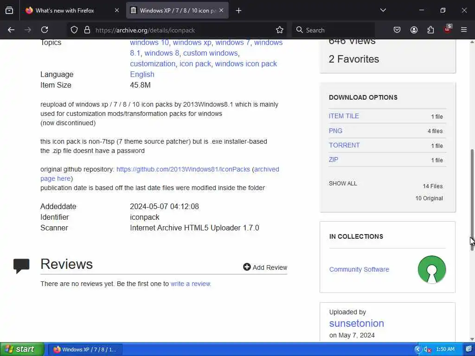
Task: Click the scrollbar down arrow
Action: point(472,339)
